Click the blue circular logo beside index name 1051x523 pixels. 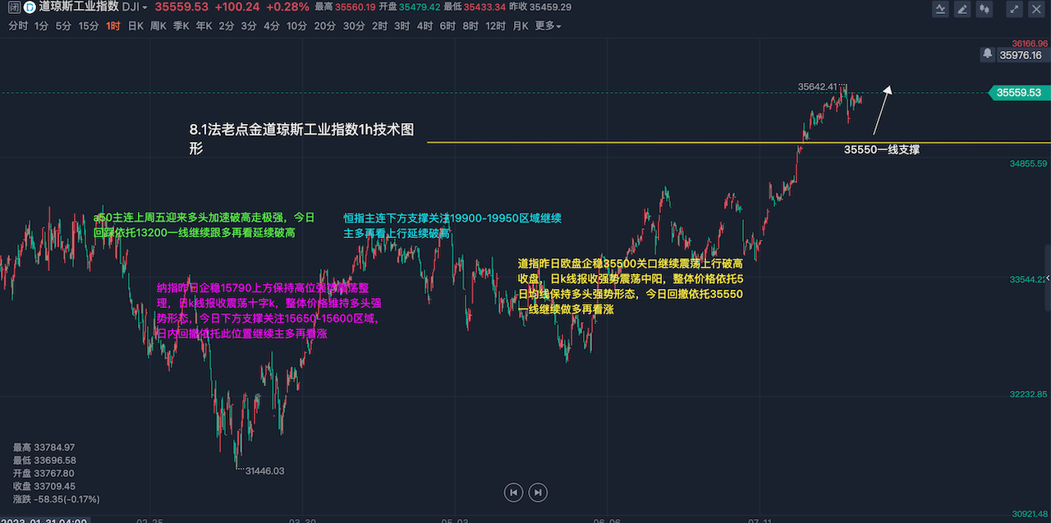29,7
